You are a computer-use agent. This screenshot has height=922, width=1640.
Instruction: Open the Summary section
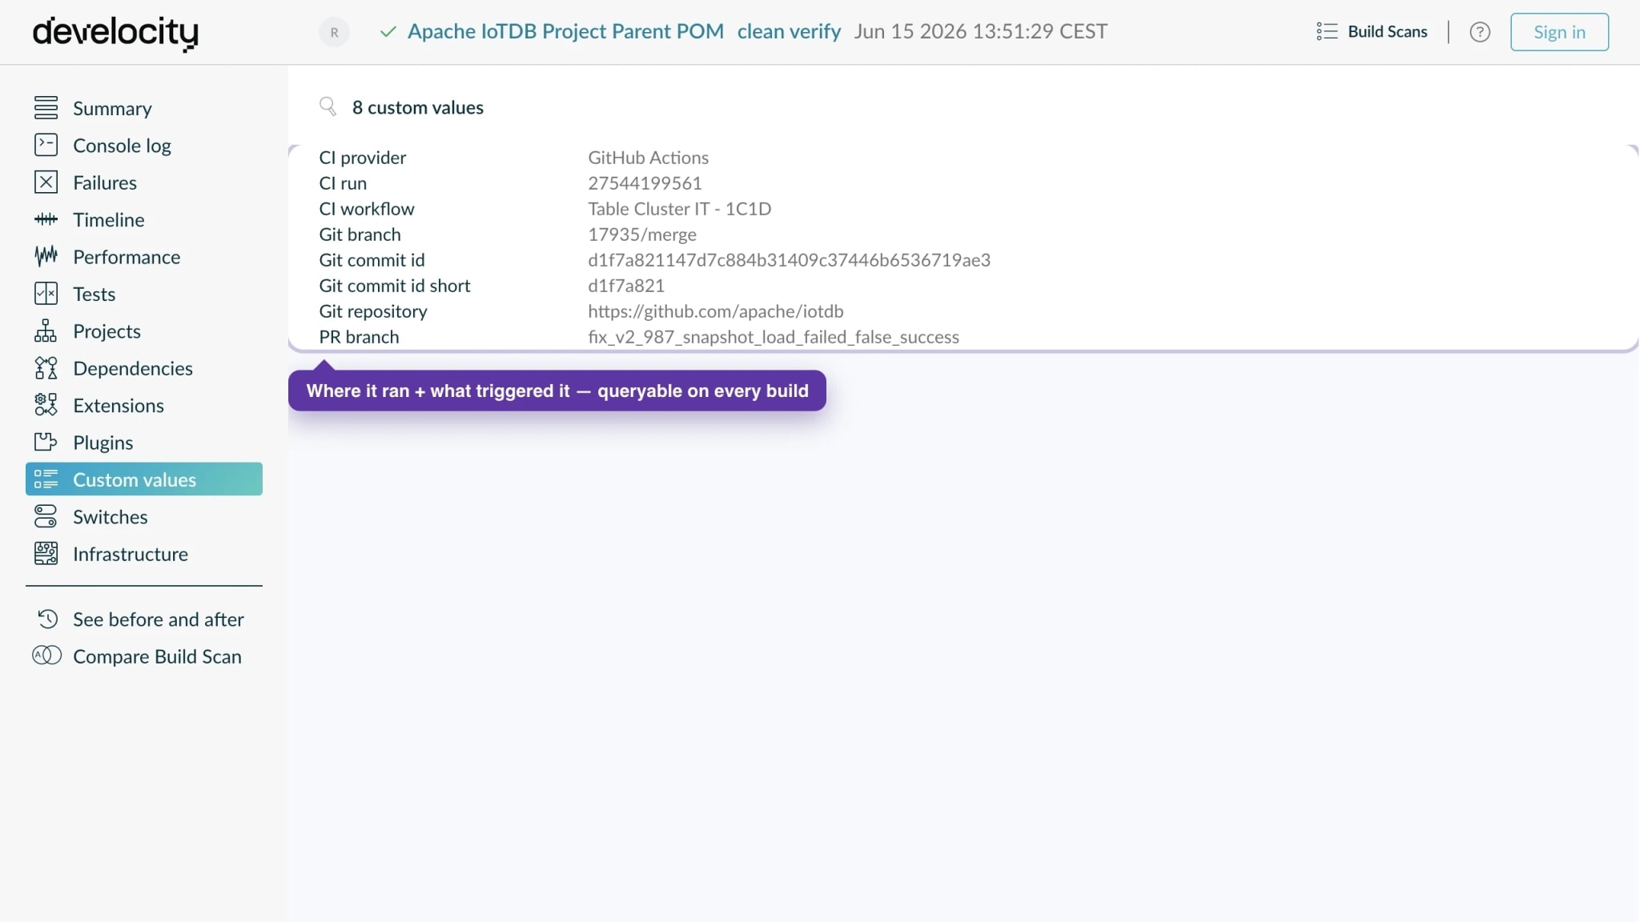click(x=144, y=108)
